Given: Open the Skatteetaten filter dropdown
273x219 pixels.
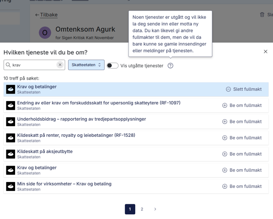Looking at the screenshot, I should point(86,65).
